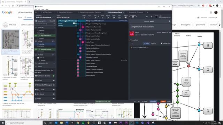Select commit 'Added Play Functionality'
Image resolution: width=223 pixels, height=125 pixels.
coord(94,30)
